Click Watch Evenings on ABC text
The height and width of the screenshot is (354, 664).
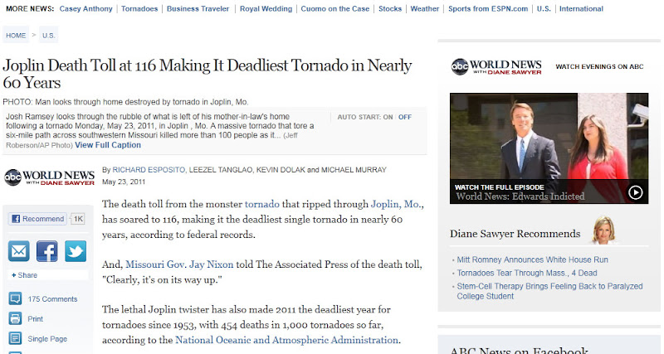(599, 66)
